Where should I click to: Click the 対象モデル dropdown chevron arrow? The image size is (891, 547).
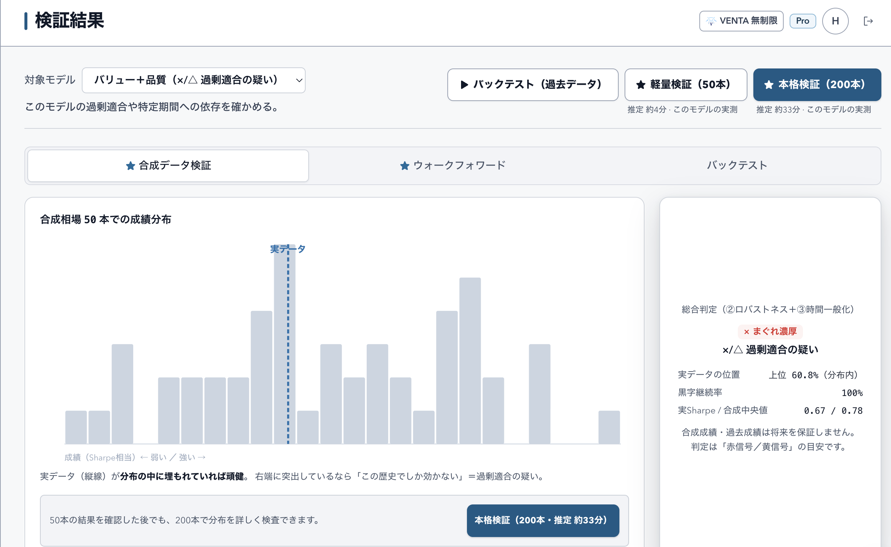(299, 80)
